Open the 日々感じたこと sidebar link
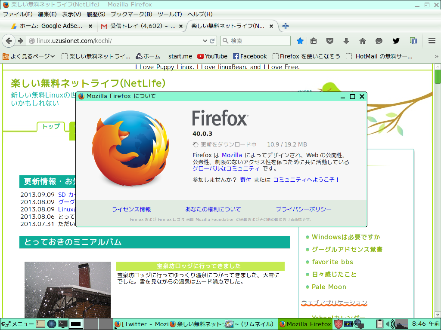Viewport: 441px width, 330px height. point(334,275)
